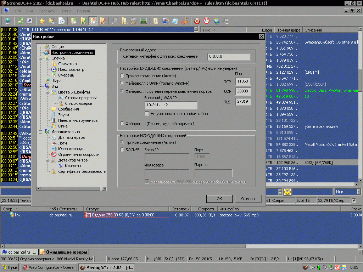The height and width of the screenshot is (272, 363).
Task: Select Прямое соединение (Актив) incoming radio
Action: point(122,76)
